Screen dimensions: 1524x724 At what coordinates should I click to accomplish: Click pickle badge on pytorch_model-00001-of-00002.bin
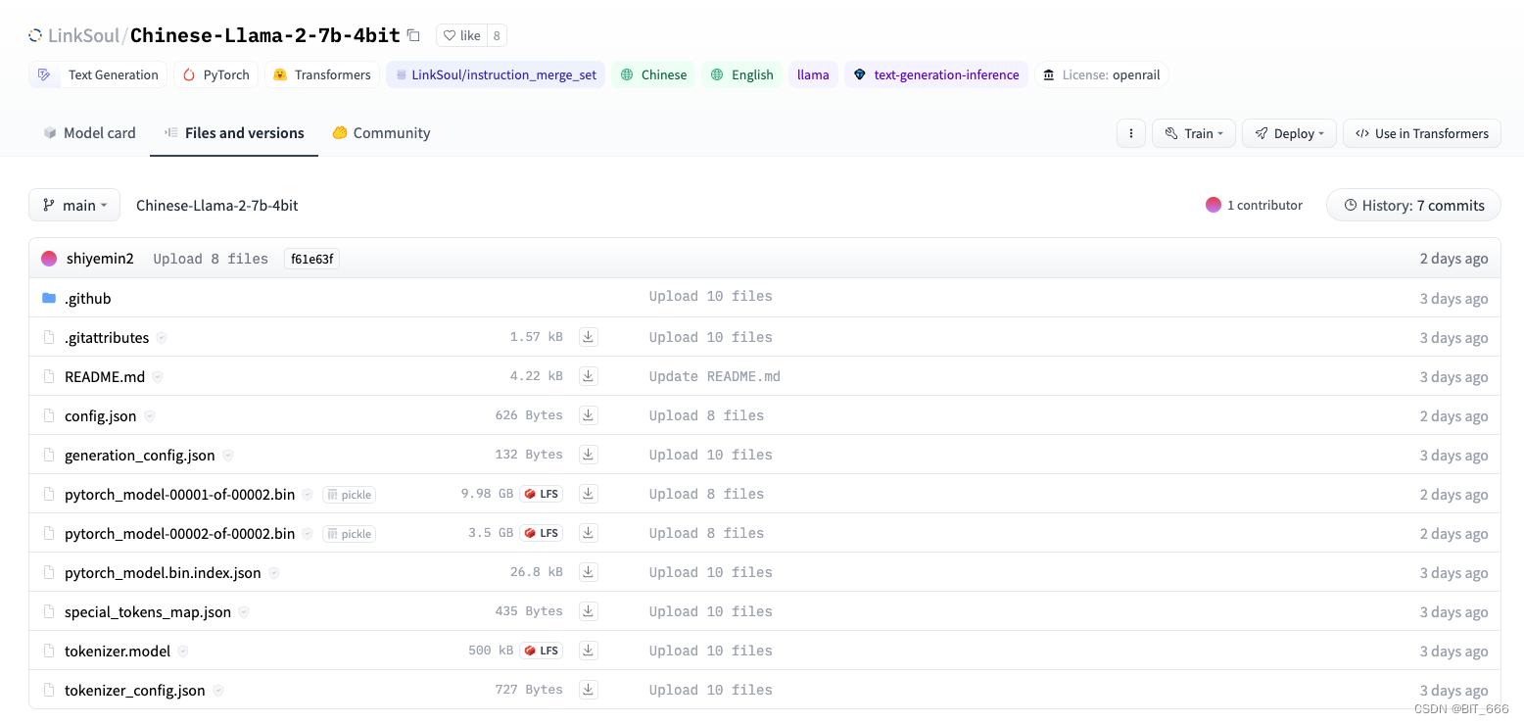(x=349, y=494)
